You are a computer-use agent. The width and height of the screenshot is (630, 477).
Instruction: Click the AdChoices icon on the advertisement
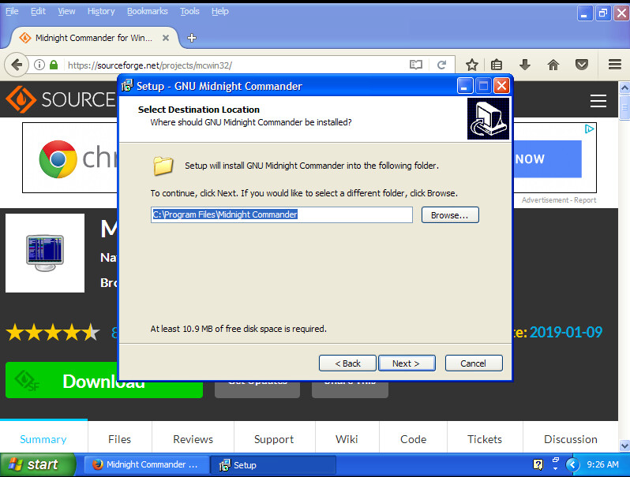coord(589,129)
